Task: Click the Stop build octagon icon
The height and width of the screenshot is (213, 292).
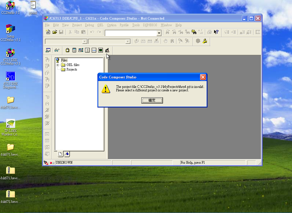Action: [198, 41]
